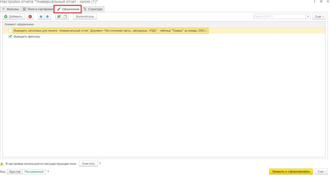Click the red delete element icon

point(30,17)
